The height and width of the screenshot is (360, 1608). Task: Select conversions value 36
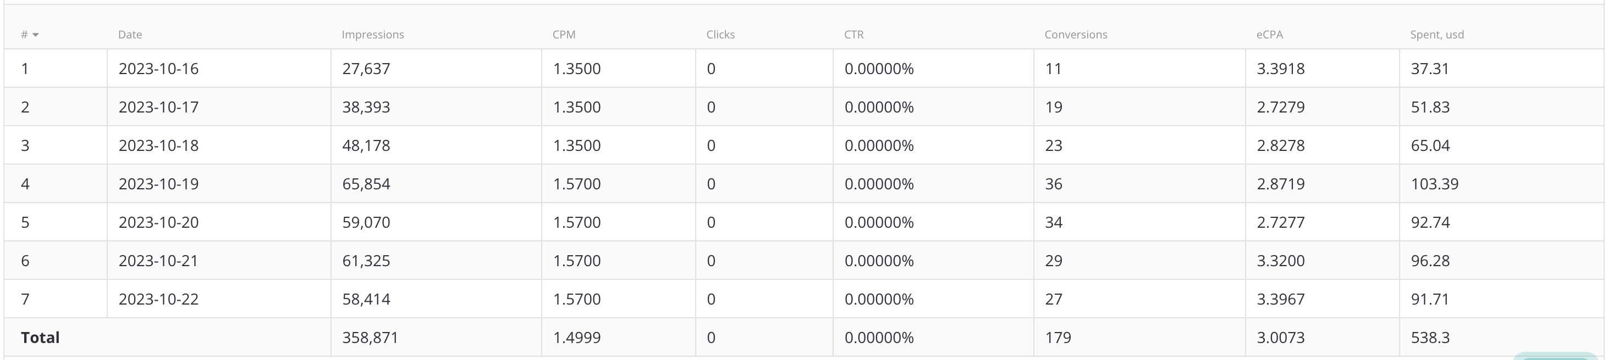pyautogui.click(x=1054, y=184)
